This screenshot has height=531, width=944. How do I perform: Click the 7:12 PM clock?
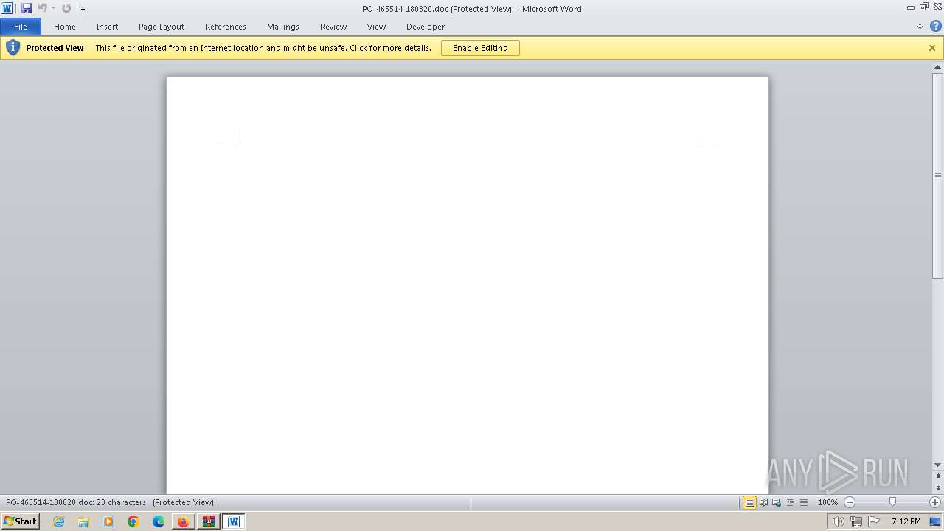906,521
